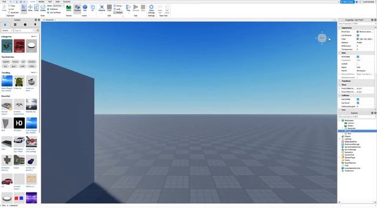Open the UI insert tool

[x=92, y=8]
